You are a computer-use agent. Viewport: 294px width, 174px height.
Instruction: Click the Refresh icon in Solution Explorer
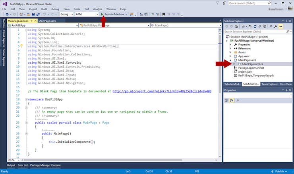coord(255,26)
